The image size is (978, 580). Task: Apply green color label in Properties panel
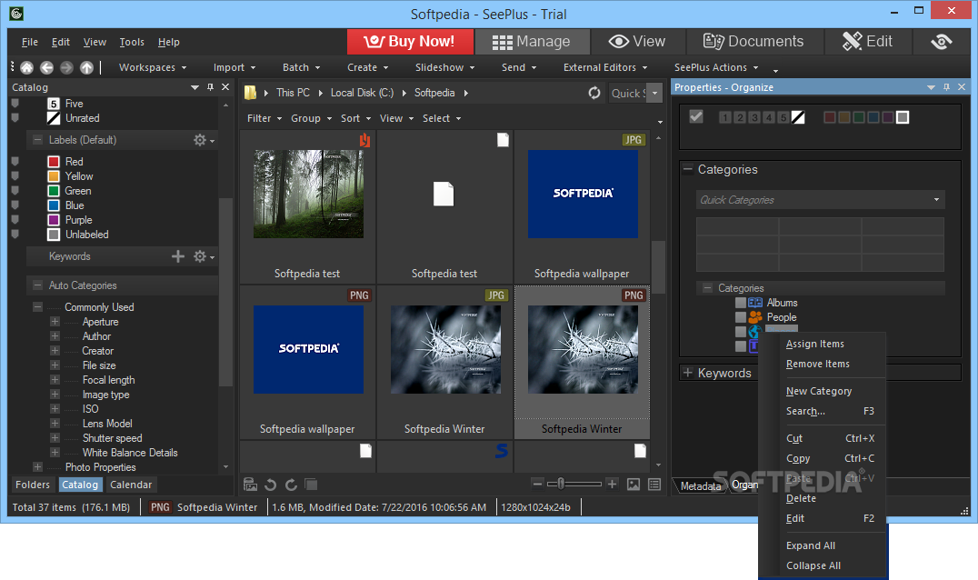(859, 117)
